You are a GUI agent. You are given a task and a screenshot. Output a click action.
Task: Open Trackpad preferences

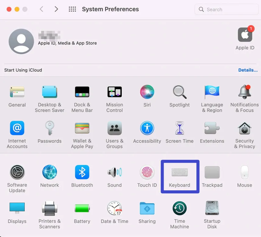click(x=212, y=176)
